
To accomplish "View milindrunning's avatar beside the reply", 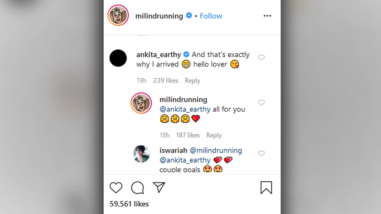I will pos(141,103).
